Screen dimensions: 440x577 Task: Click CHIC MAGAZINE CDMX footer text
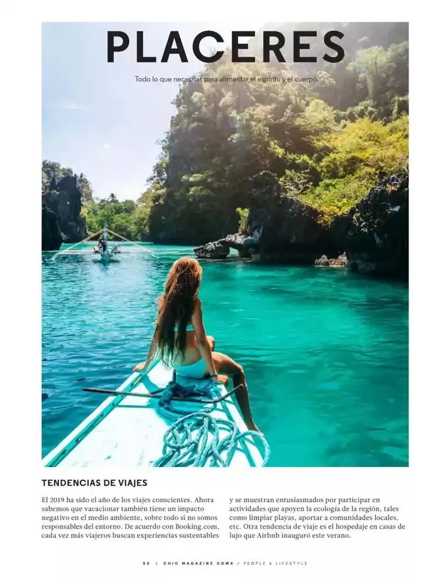coord(198,563)
